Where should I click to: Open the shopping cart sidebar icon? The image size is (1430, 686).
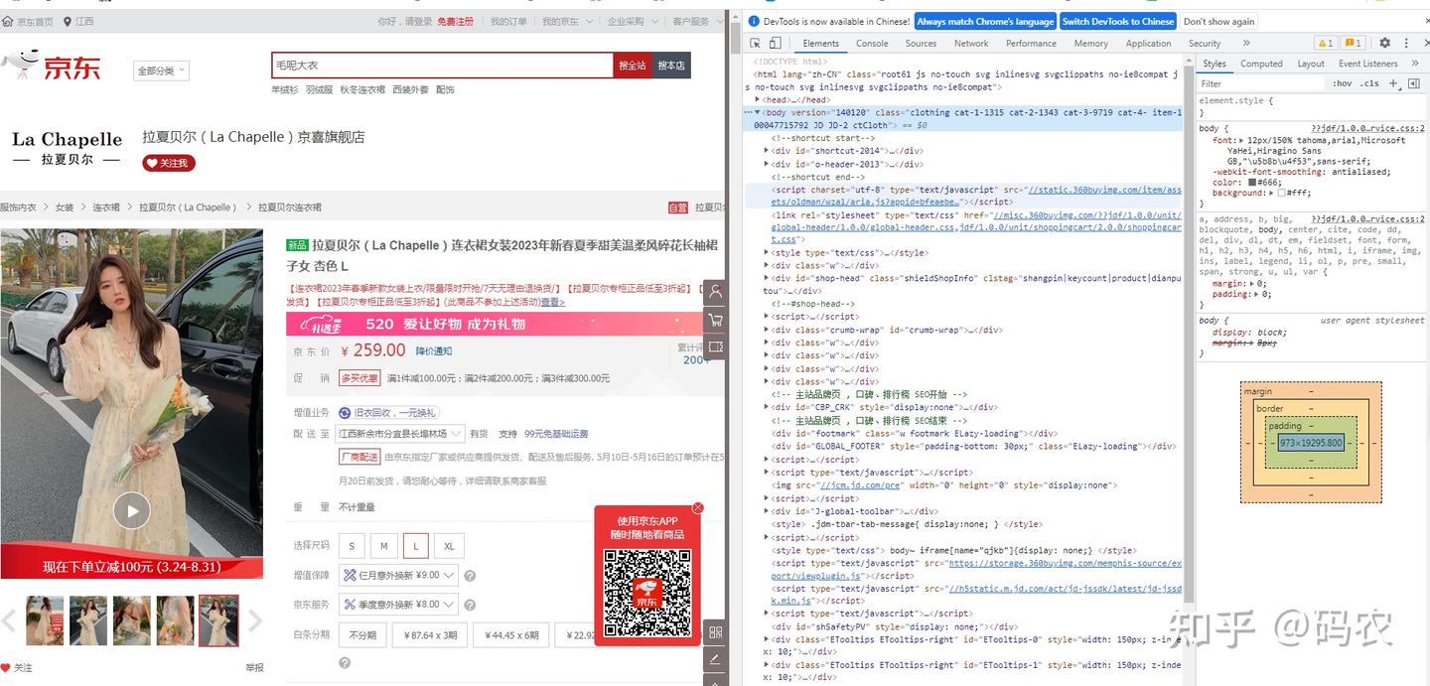(715, 320)
